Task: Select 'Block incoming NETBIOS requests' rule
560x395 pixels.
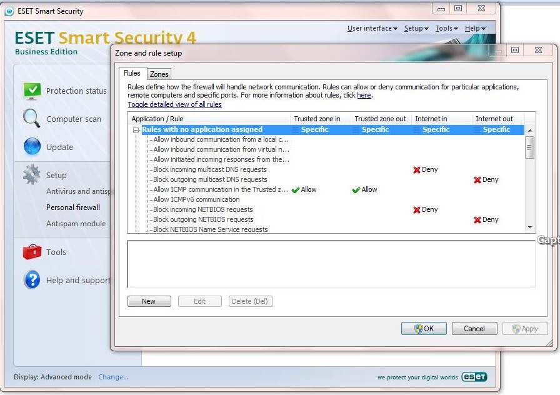Action: click(203, 209)
